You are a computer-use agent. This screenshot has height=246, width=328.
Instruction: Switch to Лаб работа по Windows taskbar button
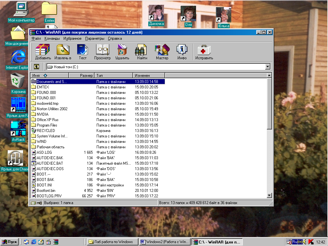(112, 242)
